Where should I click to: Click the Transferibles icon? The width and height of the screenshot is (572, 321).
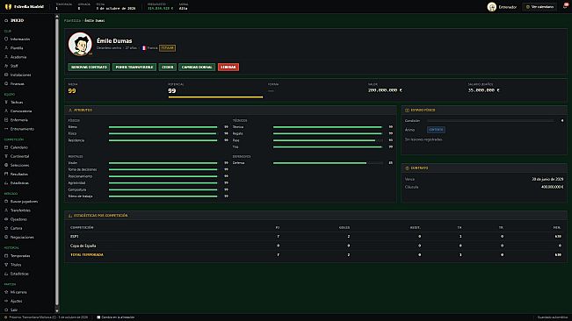click(6, 210)
